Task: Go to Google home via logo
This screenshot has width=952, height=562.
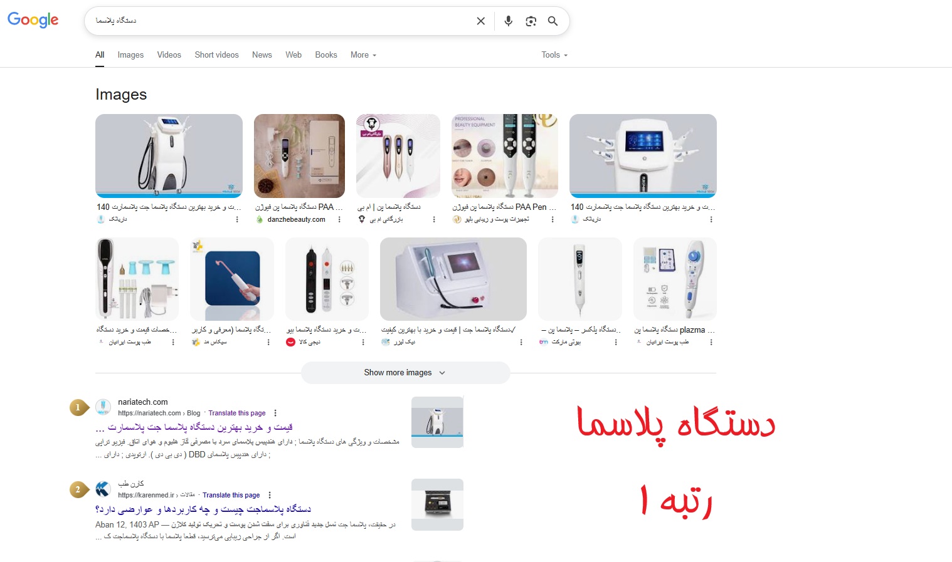Action: [x=33, y=20]
